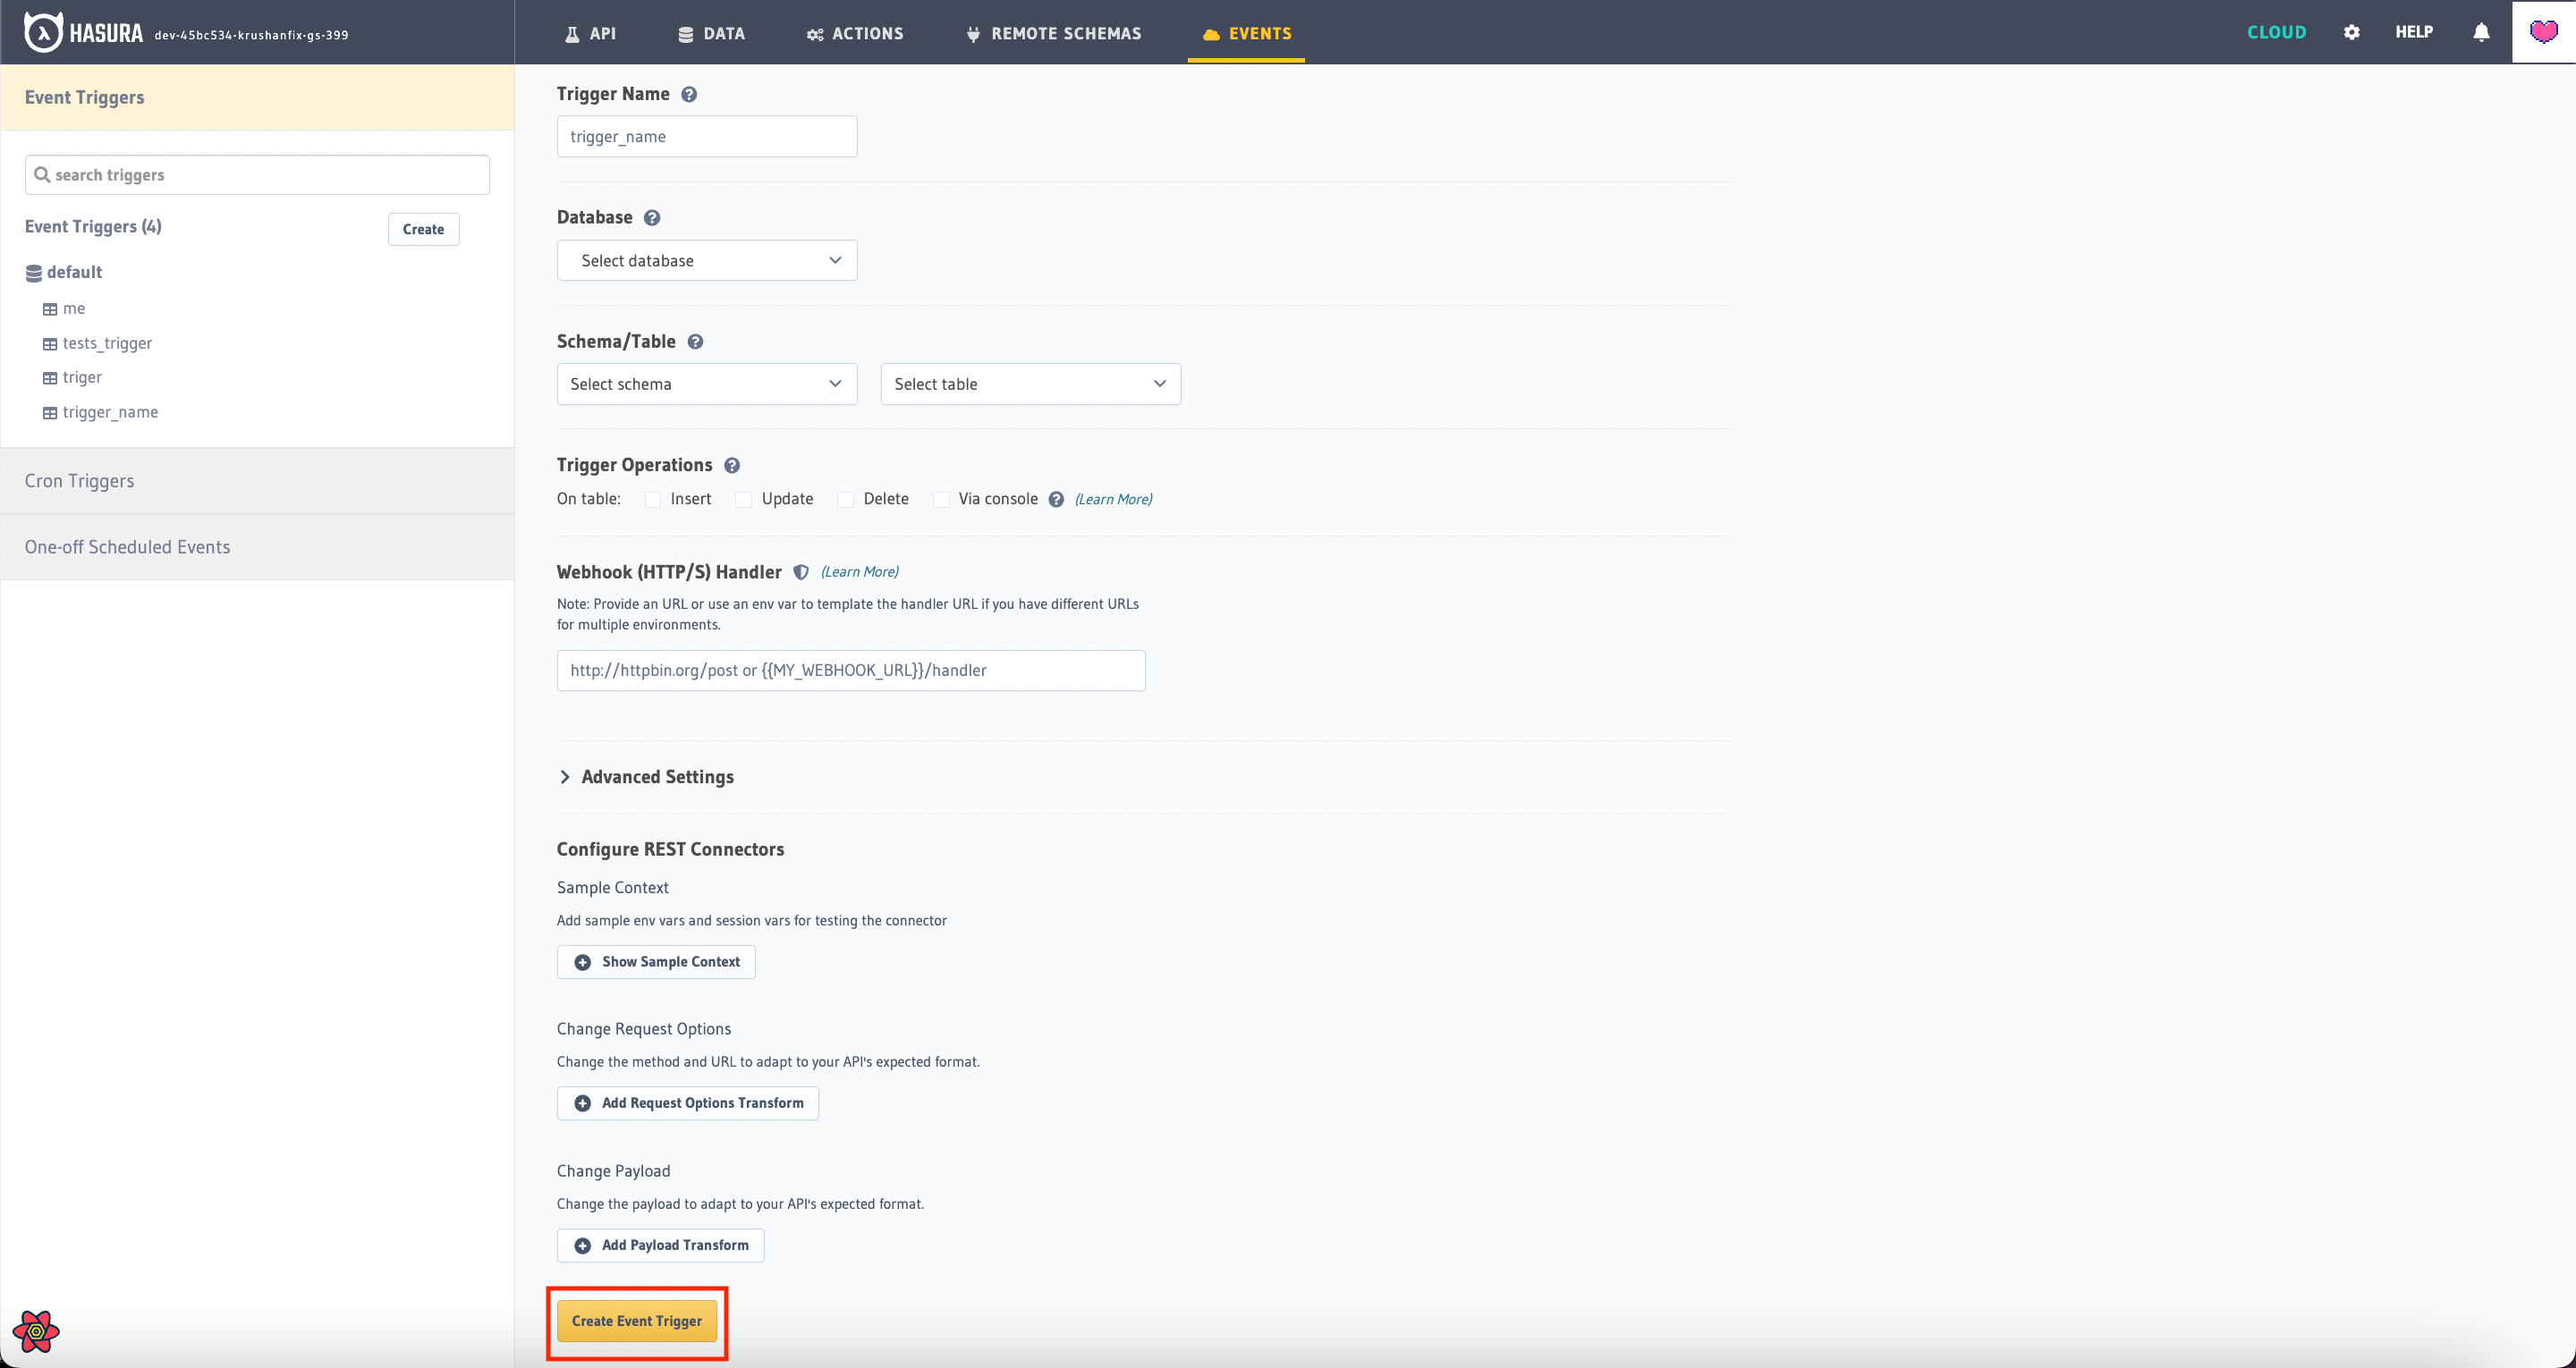Screen dimensions: 2576x1368
Task: Open One-off Scheduled Events
Action: click(x=127, y=547)
